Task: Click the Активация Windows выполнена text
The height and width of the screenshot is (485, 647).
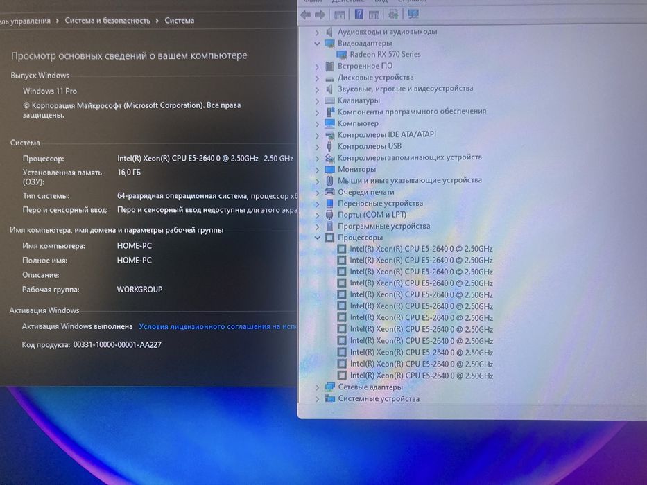Action: click(x=77, y=326)
